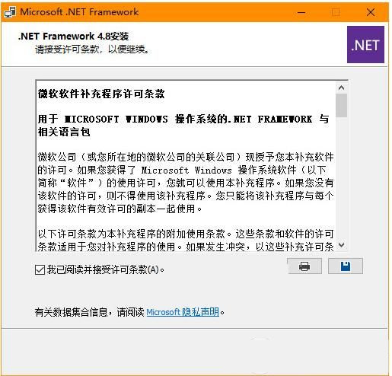Uncheck 我已阅读并接受许可条款 checkbox
The width and height of the screenshot is (392, 376).
click(x=40, y=269)
